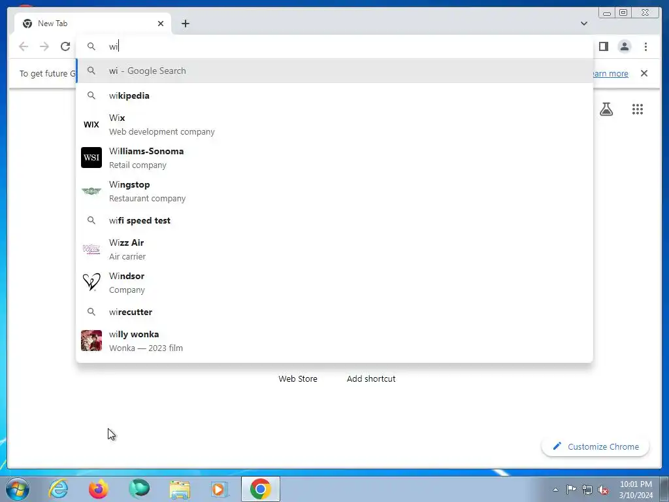Click the Add shortcut tile
This screenshot has height=502, width=669.
coord(371,378)
